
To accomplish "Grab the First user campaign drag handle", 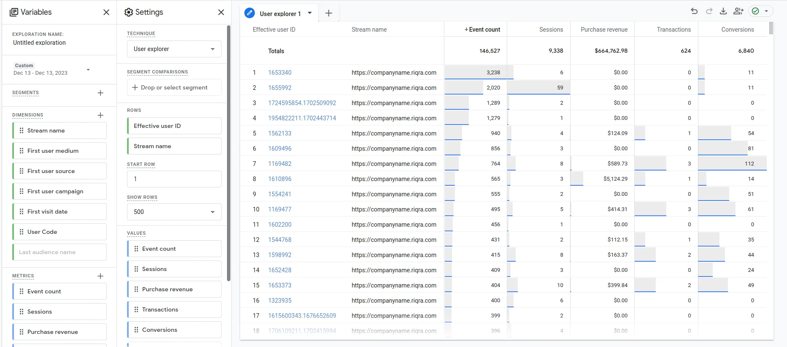I will pyautogui.click(x=22, y=191).
